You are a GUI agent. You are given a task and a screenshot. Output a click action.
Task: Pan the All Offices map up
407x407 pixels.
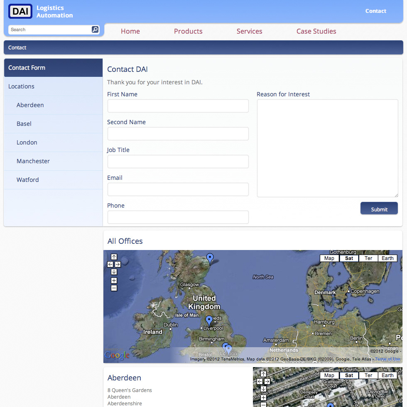point(114,257)
